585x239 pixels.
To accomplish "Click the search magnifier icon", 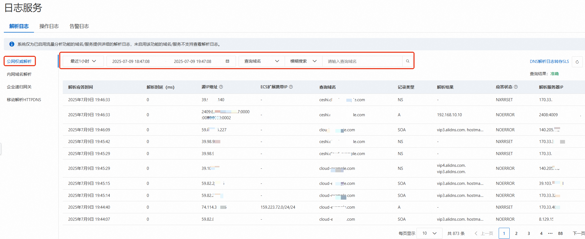I will click(x=408, y=61).
